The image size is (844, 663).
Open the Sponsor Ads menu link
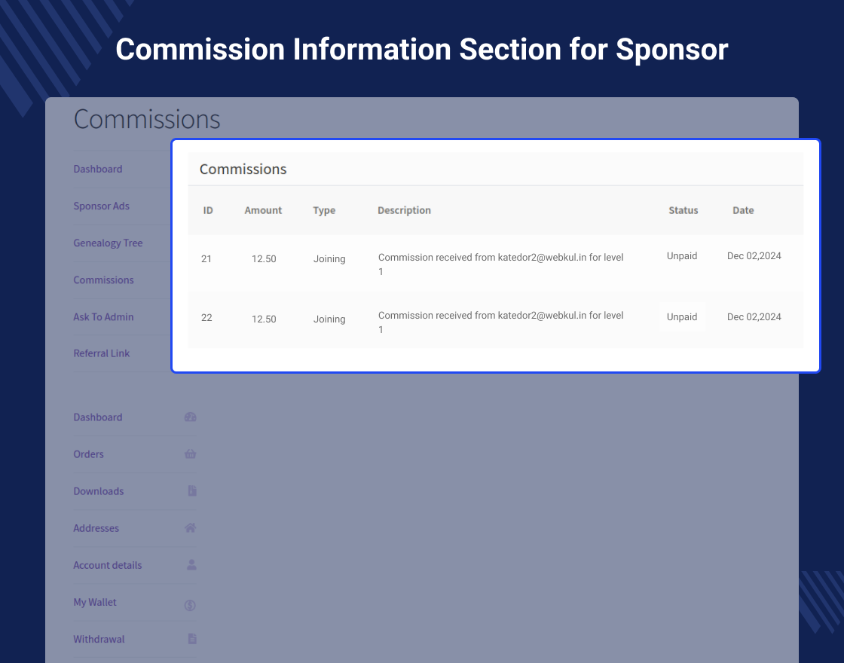[x=102, y=206]
